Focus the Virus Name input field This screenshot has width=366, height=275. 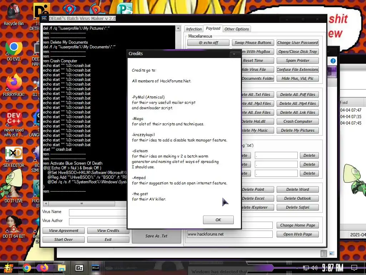click(x=98, y=212)
